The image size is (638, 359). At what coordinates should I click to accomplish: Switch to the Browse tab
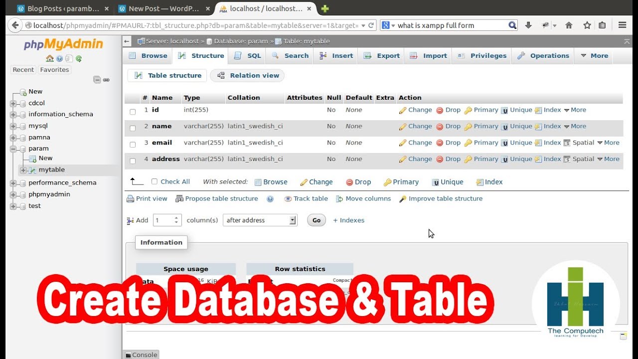[x=148, y=56]
